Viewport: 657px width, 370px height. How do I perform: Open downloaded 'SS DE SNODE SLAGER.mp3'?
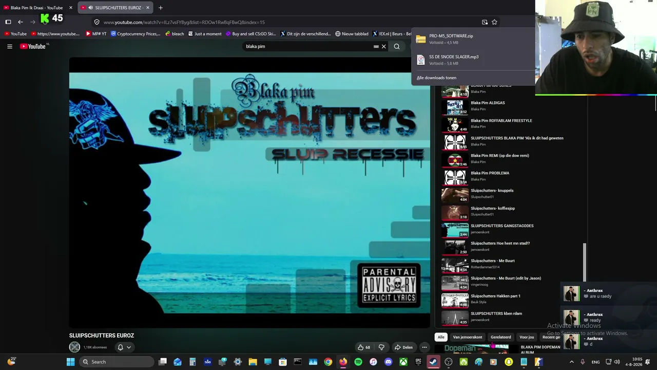click(472, 60)
